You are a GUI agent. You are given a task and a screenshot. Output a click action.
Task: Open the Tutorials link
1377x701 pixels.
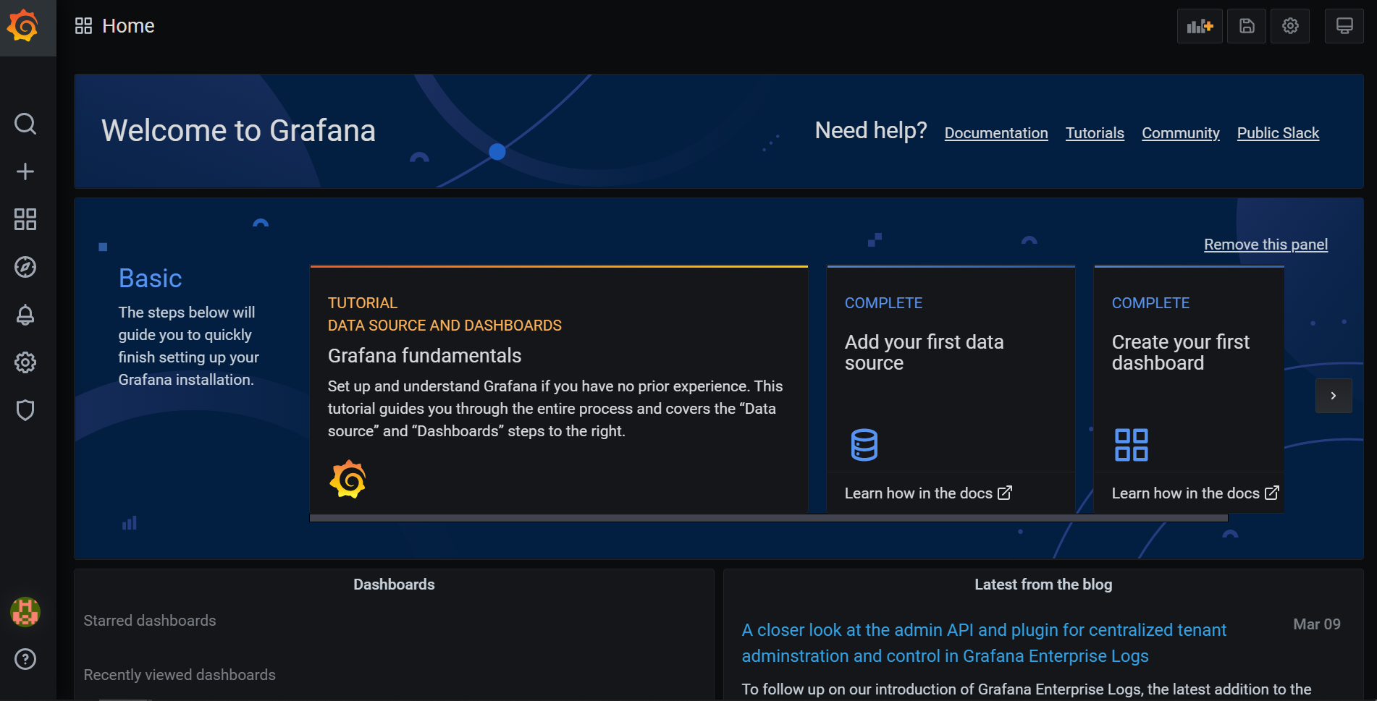tap(1095, 133)
